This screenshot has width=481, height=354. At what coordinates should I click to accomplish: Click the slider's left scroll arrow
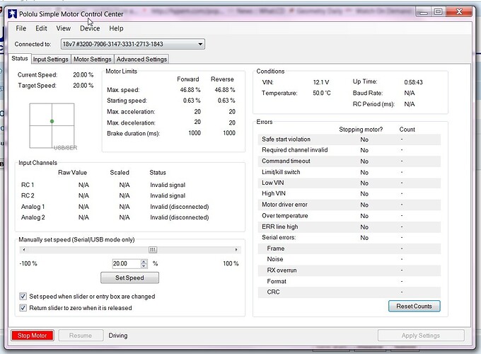[23, 249]
